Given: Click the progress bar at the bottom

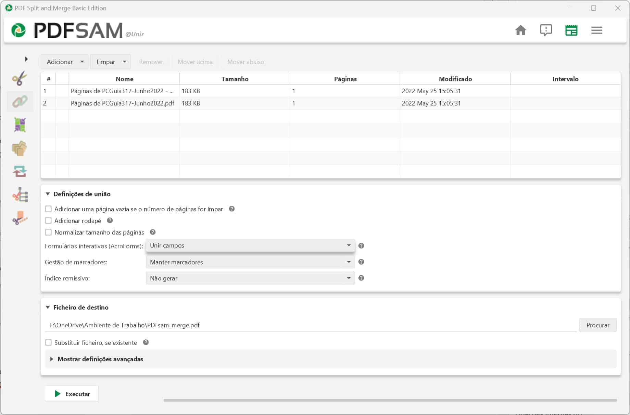Looking at the screenshot, I should point(390,400).
